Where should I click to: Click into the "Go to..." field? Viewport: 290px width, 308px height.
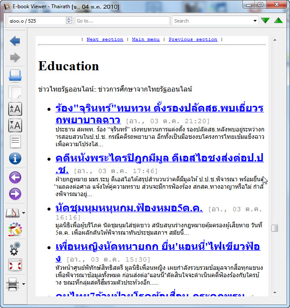(122, 21)
